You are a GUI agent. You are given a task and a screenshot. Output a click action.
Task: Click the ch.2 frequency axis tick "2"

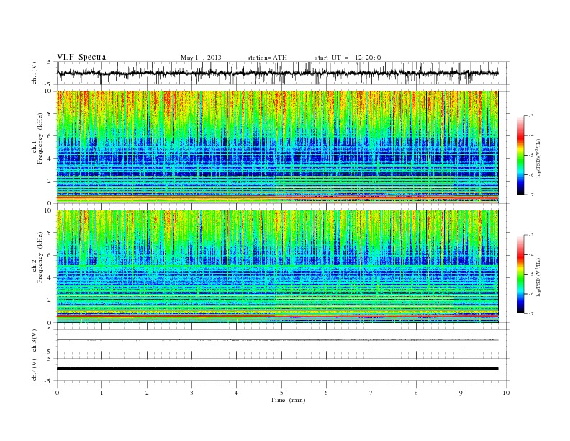(x=50, y=300)
